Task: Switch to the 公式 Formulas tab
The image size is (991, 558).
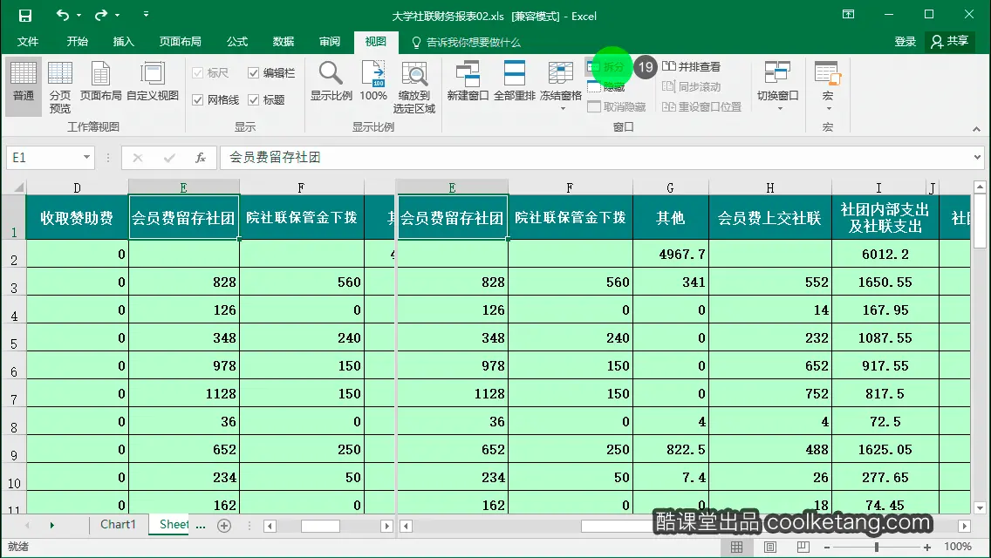Action: [237, 42]
